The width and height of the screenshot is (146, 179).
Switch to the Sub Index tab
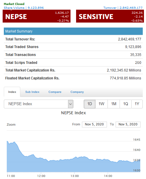click(x=32, y=92)
